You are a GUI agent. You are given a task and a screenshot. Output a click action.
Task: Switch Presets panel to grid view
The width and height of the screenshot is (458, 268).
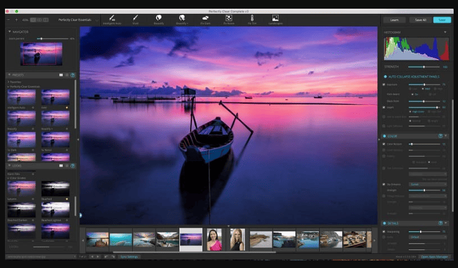61,75
